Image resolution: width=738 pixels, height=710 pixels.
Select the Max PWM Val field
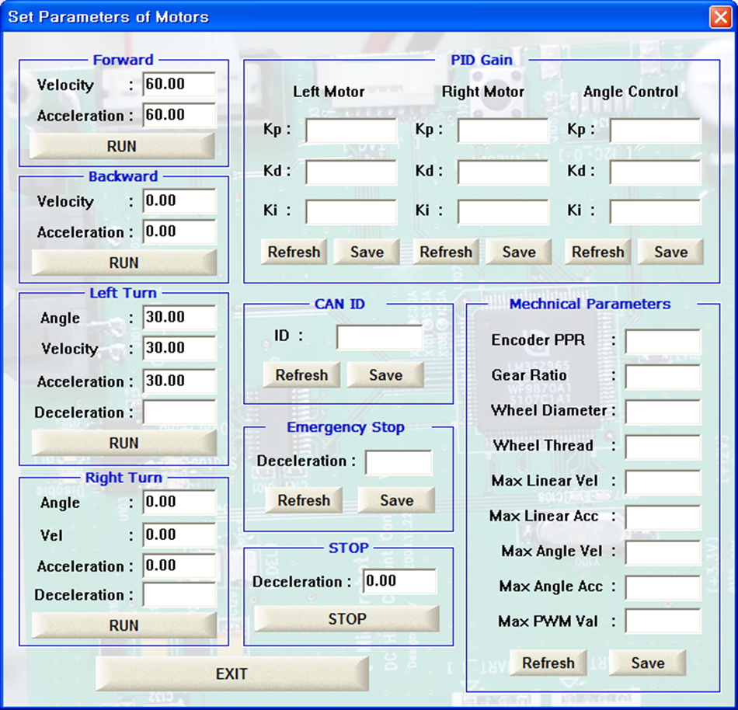(663, 621)
